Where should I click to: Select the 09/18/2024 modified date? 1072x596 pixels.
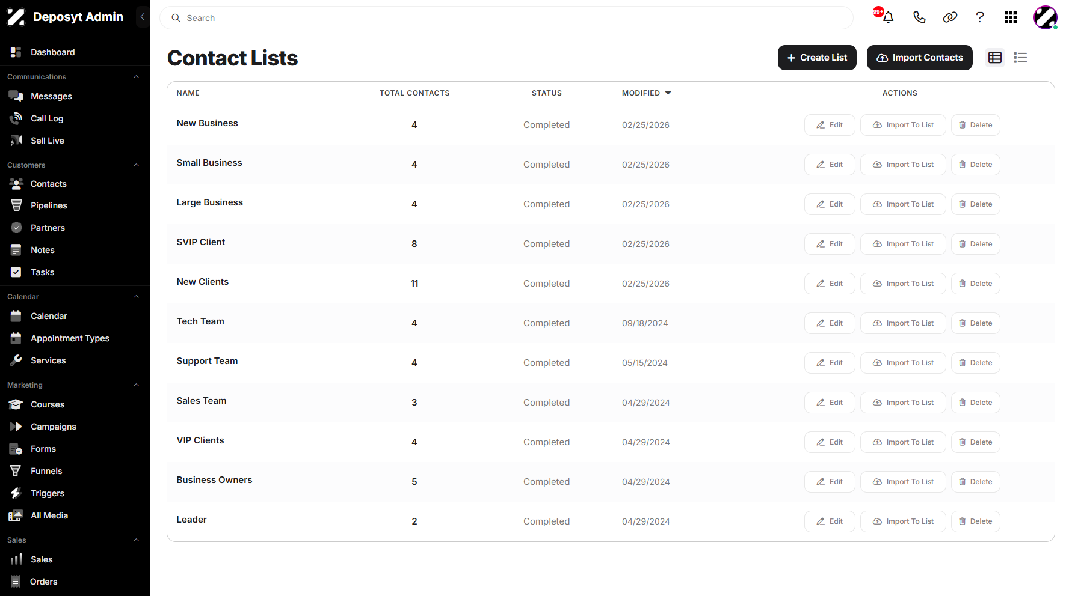point(645,323)
